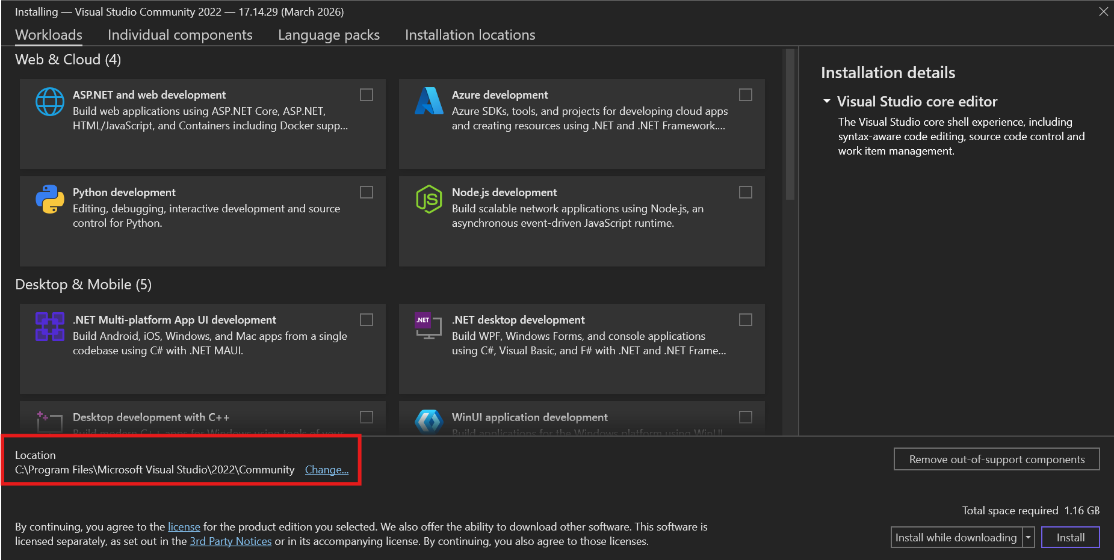Click the WinUI application development title
Viewport: 1114px width, 560px height.
(530, 417)
